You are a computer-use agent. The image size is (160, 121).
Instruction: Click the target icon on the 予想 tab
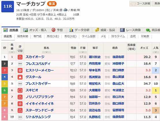[x=53, y=30]
